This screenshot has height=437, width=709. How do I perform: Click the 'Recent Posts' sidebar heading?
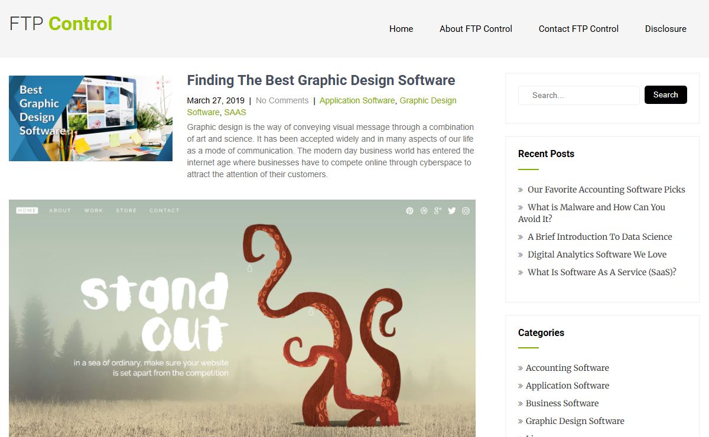click(546, 154)
